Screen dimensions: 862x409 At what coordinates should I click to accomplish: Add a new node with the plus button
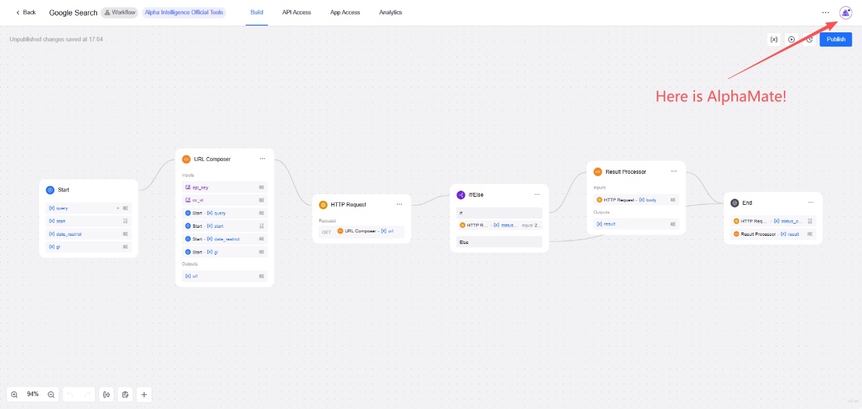[144, 394]
